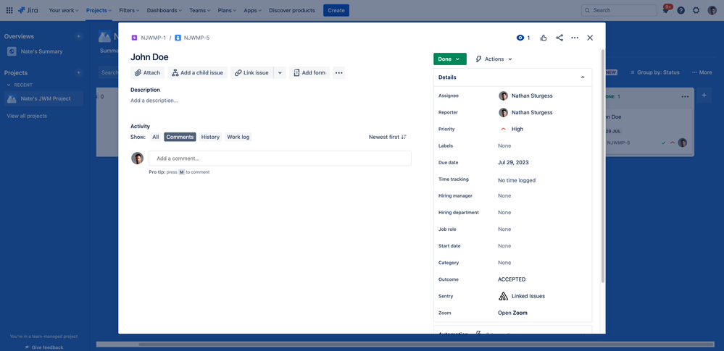Edit Job role None value

pos(504,229)
